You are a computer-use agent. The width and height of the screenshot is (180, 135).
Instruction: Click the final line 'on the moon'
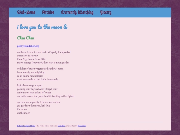(x=24, y=113)
